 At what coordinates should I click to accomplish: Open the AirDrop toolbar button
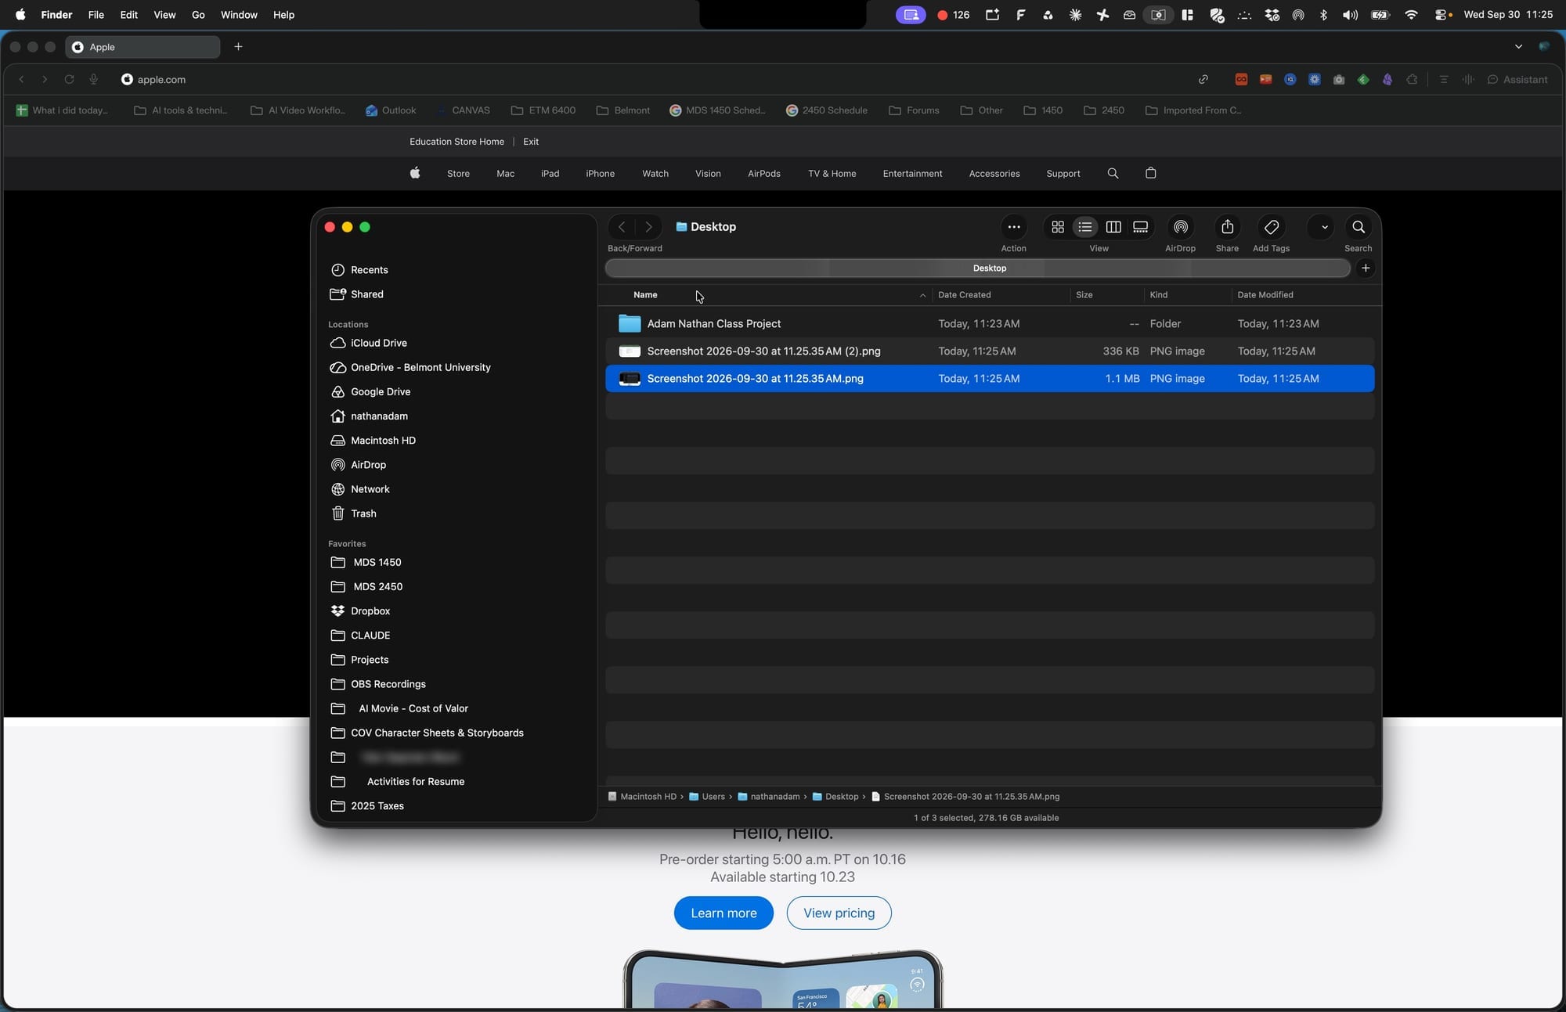[1180, 227]
